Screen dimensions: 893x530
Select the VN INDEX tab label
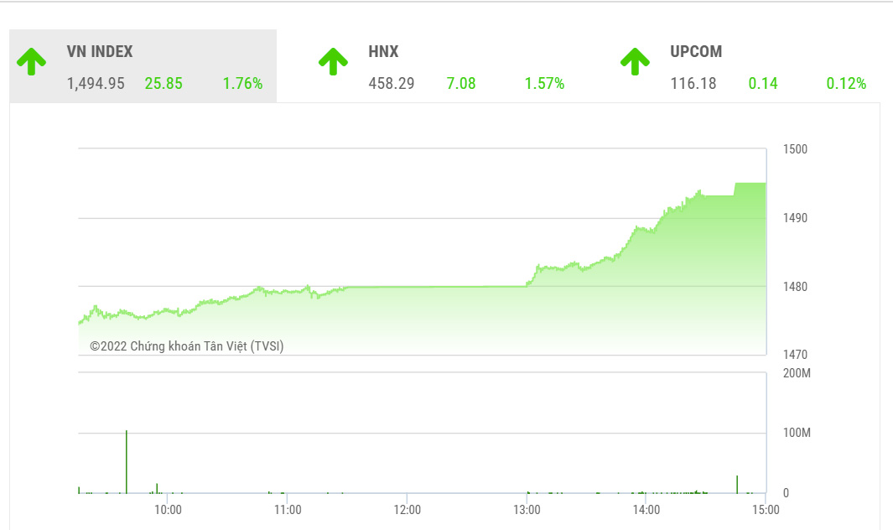pos(100,52)
